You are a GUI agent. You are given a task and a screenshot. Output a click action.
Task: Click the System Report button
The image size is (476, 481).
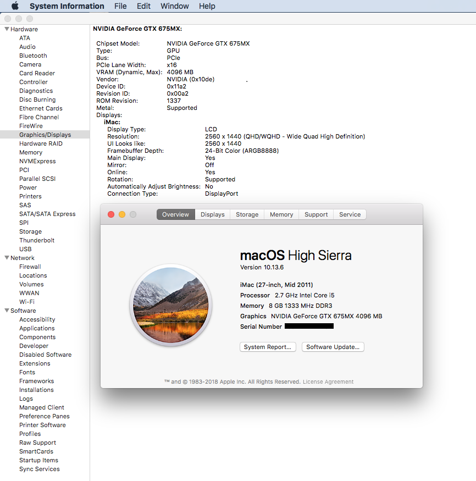[x=268, y=347]
